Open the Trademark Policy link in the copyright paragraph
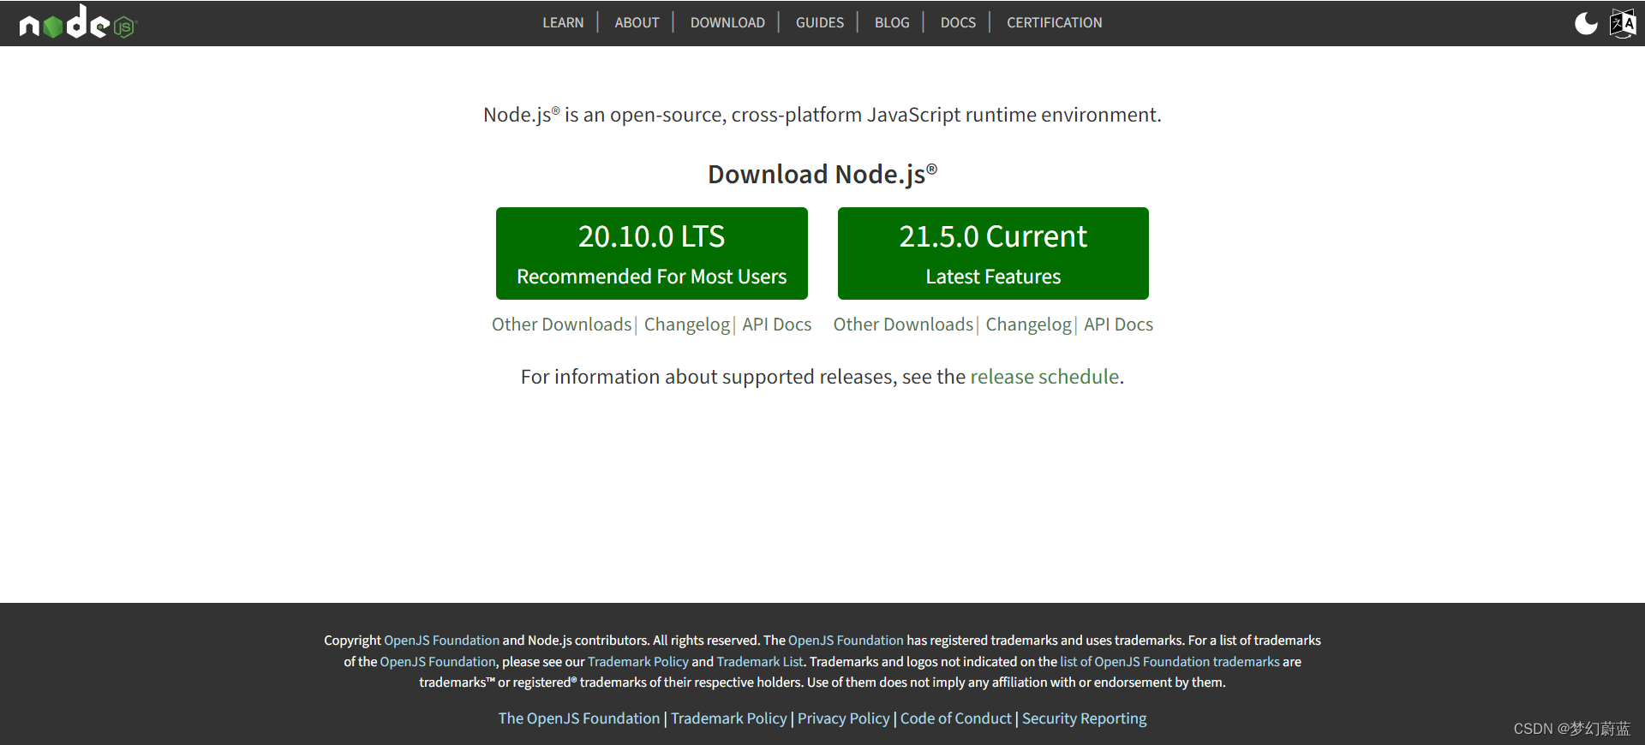 tap(638, 662)
